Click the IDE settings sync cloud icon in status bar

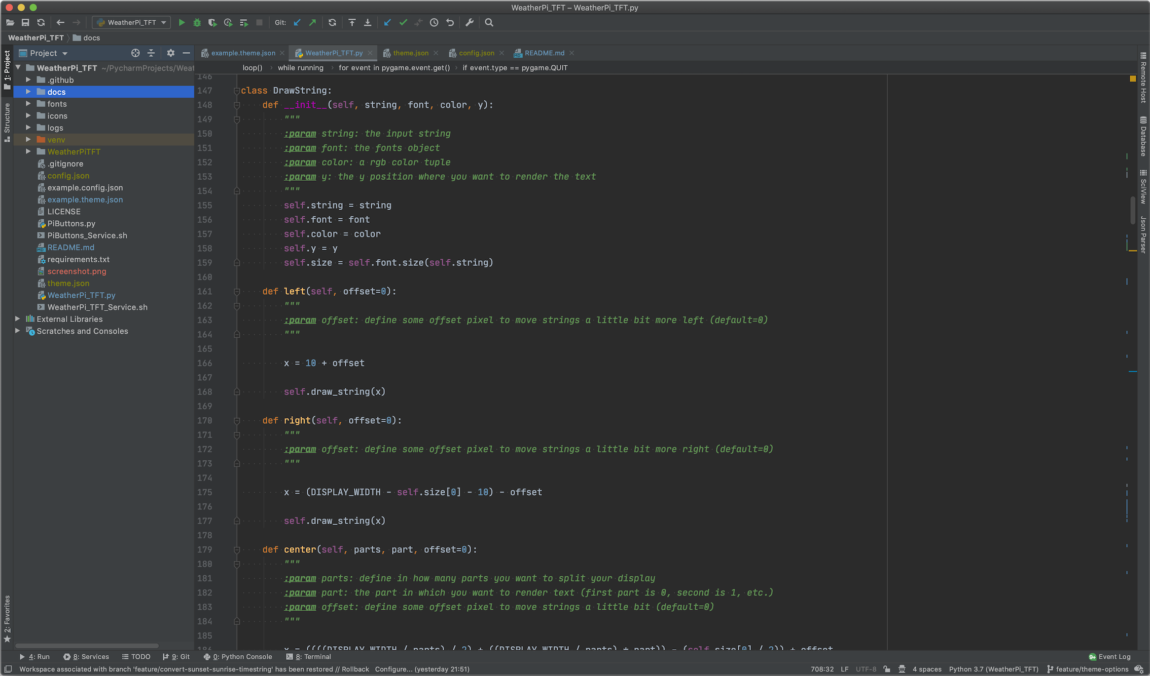click(1138, 669)
